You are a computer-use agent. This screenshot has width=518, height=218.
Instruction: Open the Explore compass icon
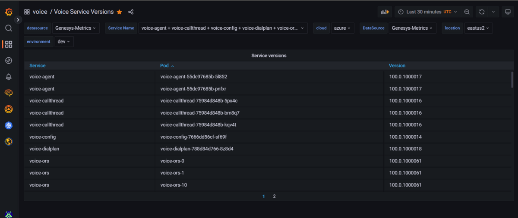click(x=9, y=61)
